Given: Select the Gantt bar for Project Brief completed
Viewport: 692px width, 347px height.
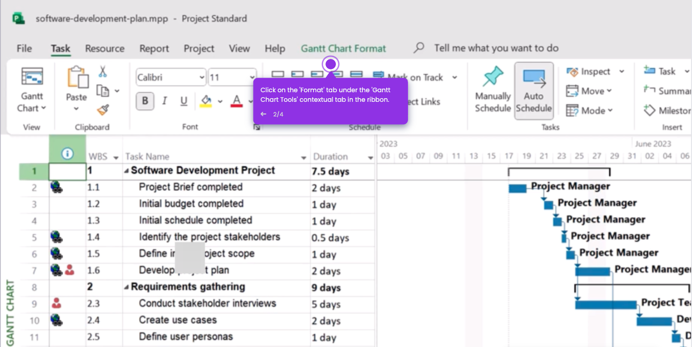Looking at the screenshot, I should pos(518,188).
